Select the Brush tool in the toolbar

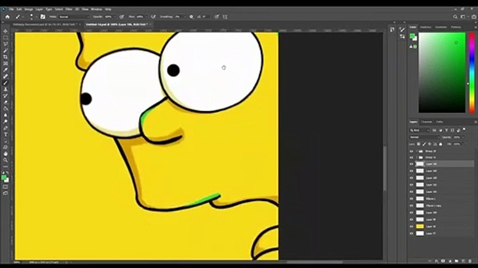(x=6, y=83)
